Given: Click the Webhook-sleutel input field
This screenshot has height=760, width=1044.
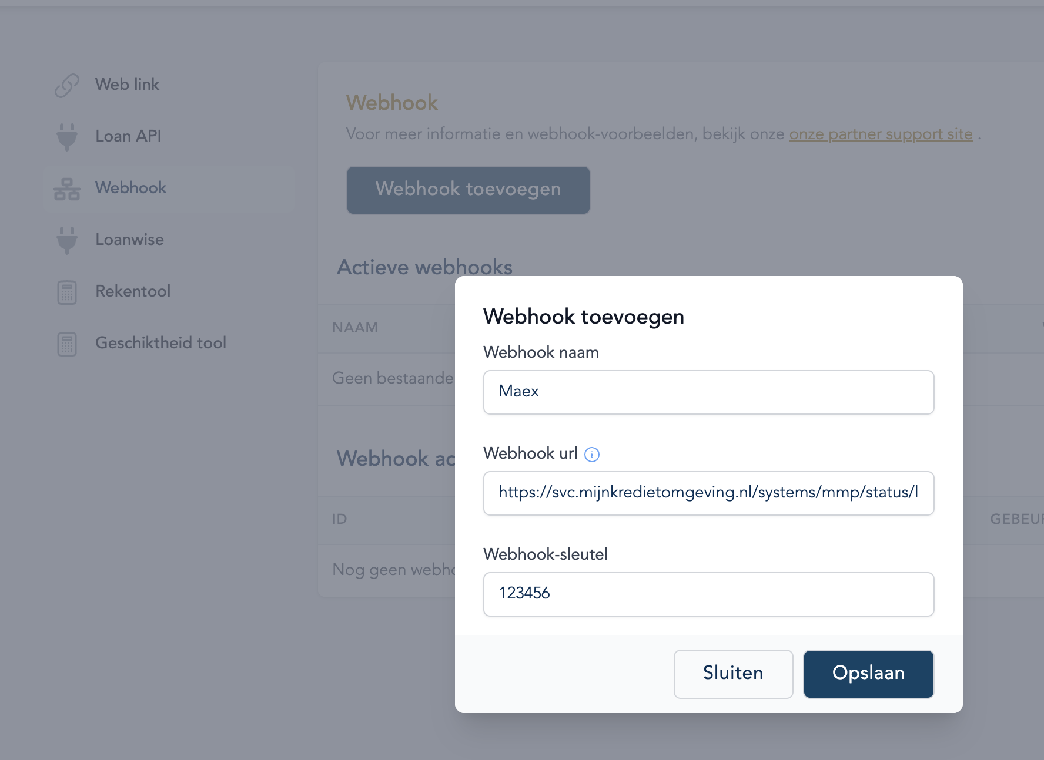Looking at the screenshot, I should 708,594.
